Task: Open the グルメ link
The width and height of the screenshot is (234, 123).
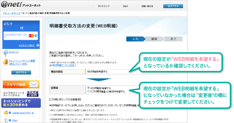Action: (15, 120)
